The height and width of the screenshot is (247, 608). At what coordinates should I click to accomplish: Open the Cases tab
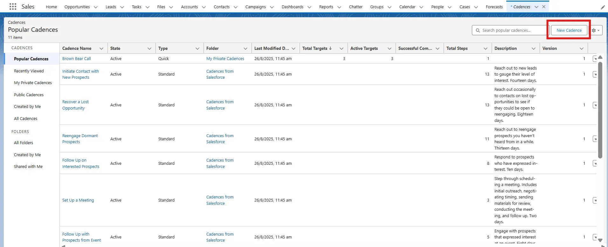pyautogui.click(x=465, y=7)
